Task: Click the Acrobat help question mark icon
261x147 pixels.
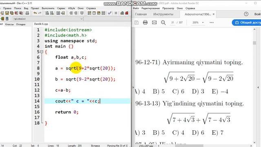Action: 246,14
